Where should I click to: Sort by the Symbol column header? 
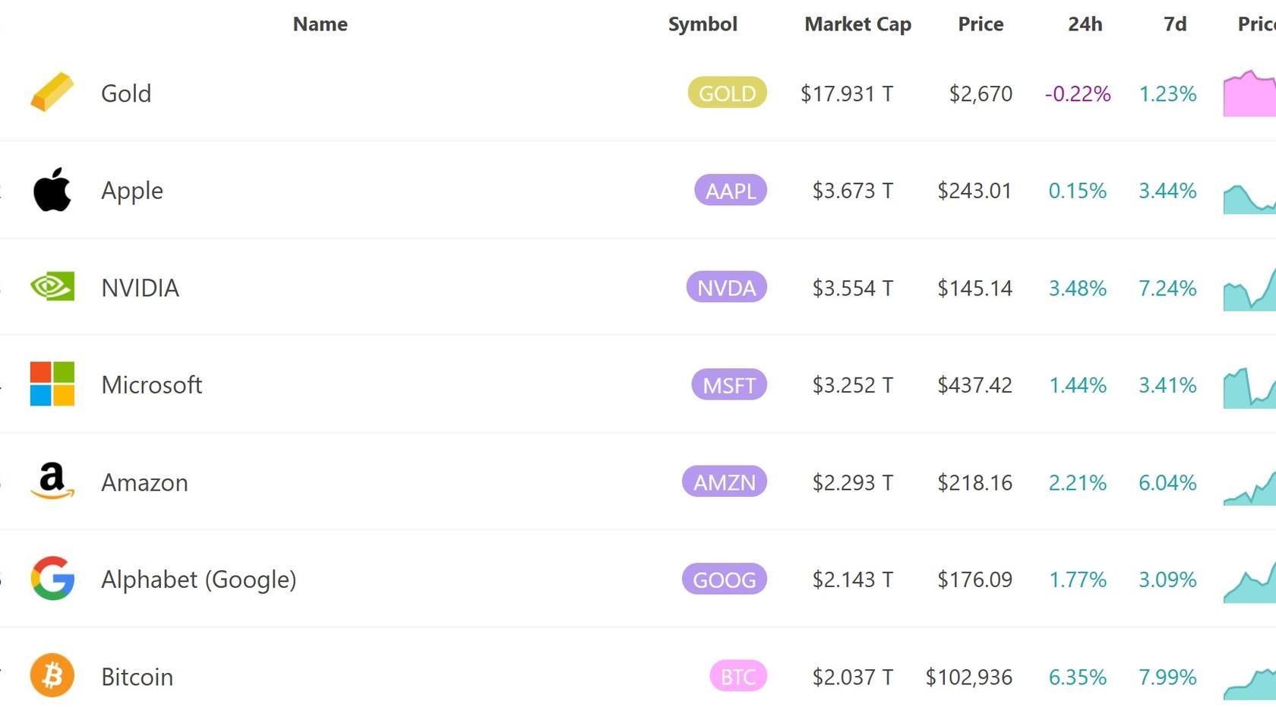click(703, 24)
